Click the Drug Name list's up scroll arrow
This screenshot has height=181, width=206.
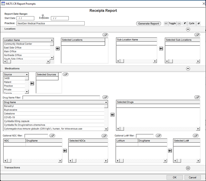coord(106,102)
